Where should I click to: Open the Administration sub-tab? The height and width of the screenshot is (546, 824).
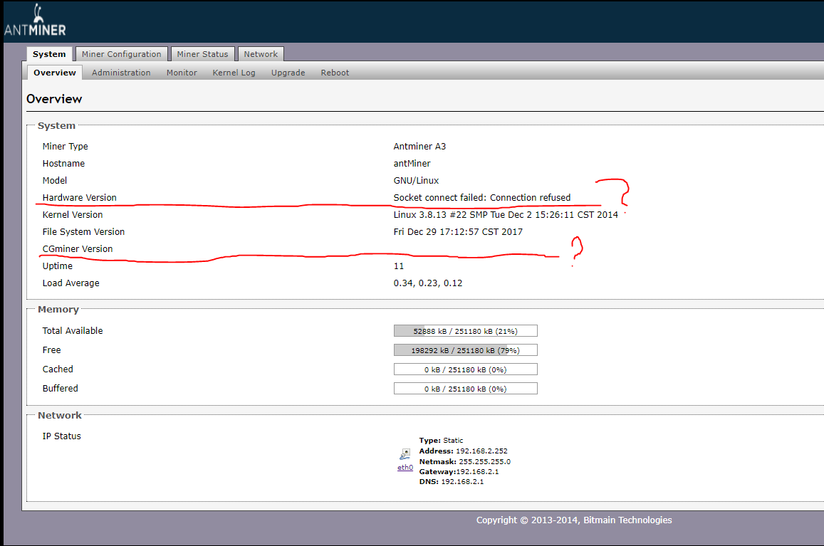point(121,73)
